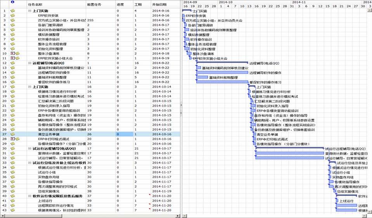Click task name ERP中各模块查询功能培训
This screenshot has width=372, height=218.
[59, 110]
